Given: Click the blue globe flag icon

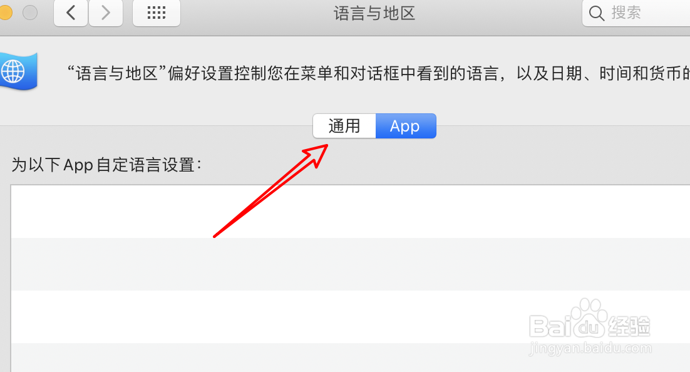Looking at the screenshot, I should [19, 71].
